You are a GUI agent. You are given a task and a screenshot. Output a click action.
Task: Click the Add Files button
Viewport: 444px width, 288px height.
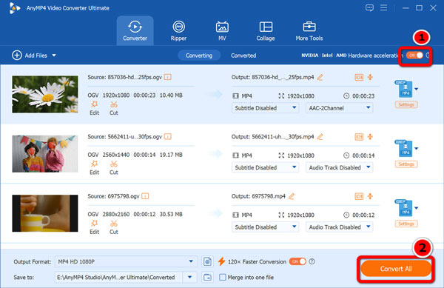pos(30,56)
